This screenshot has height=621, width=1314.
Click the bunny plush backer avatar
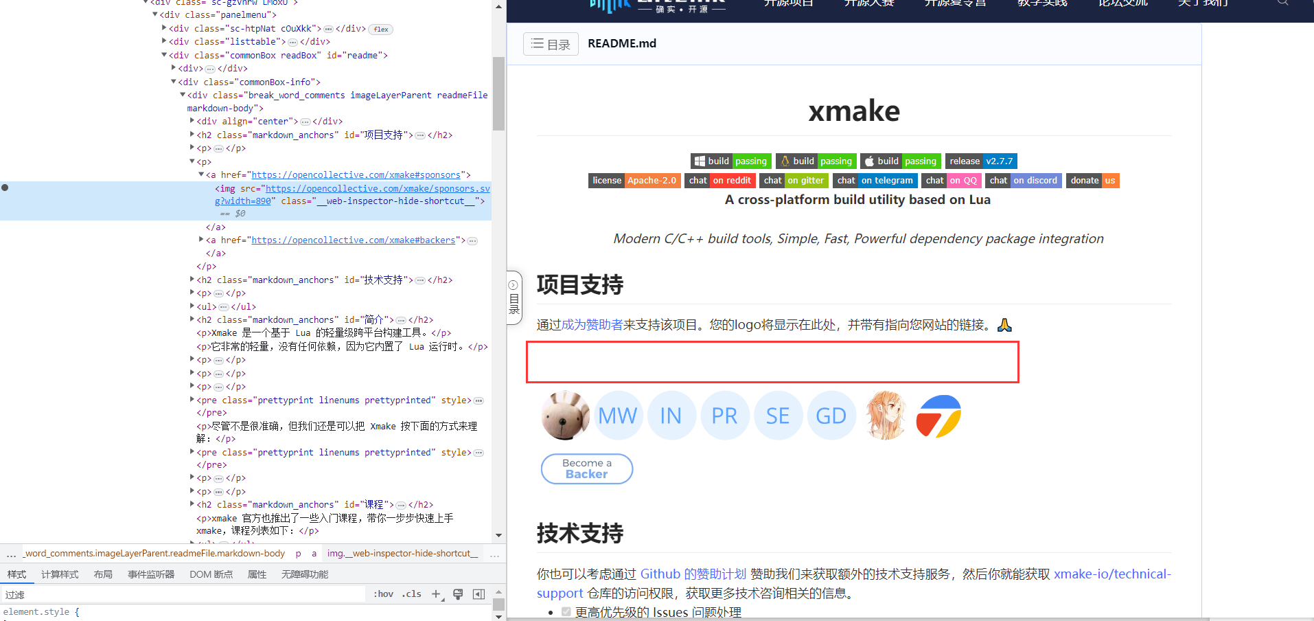[x=566, y=416]
